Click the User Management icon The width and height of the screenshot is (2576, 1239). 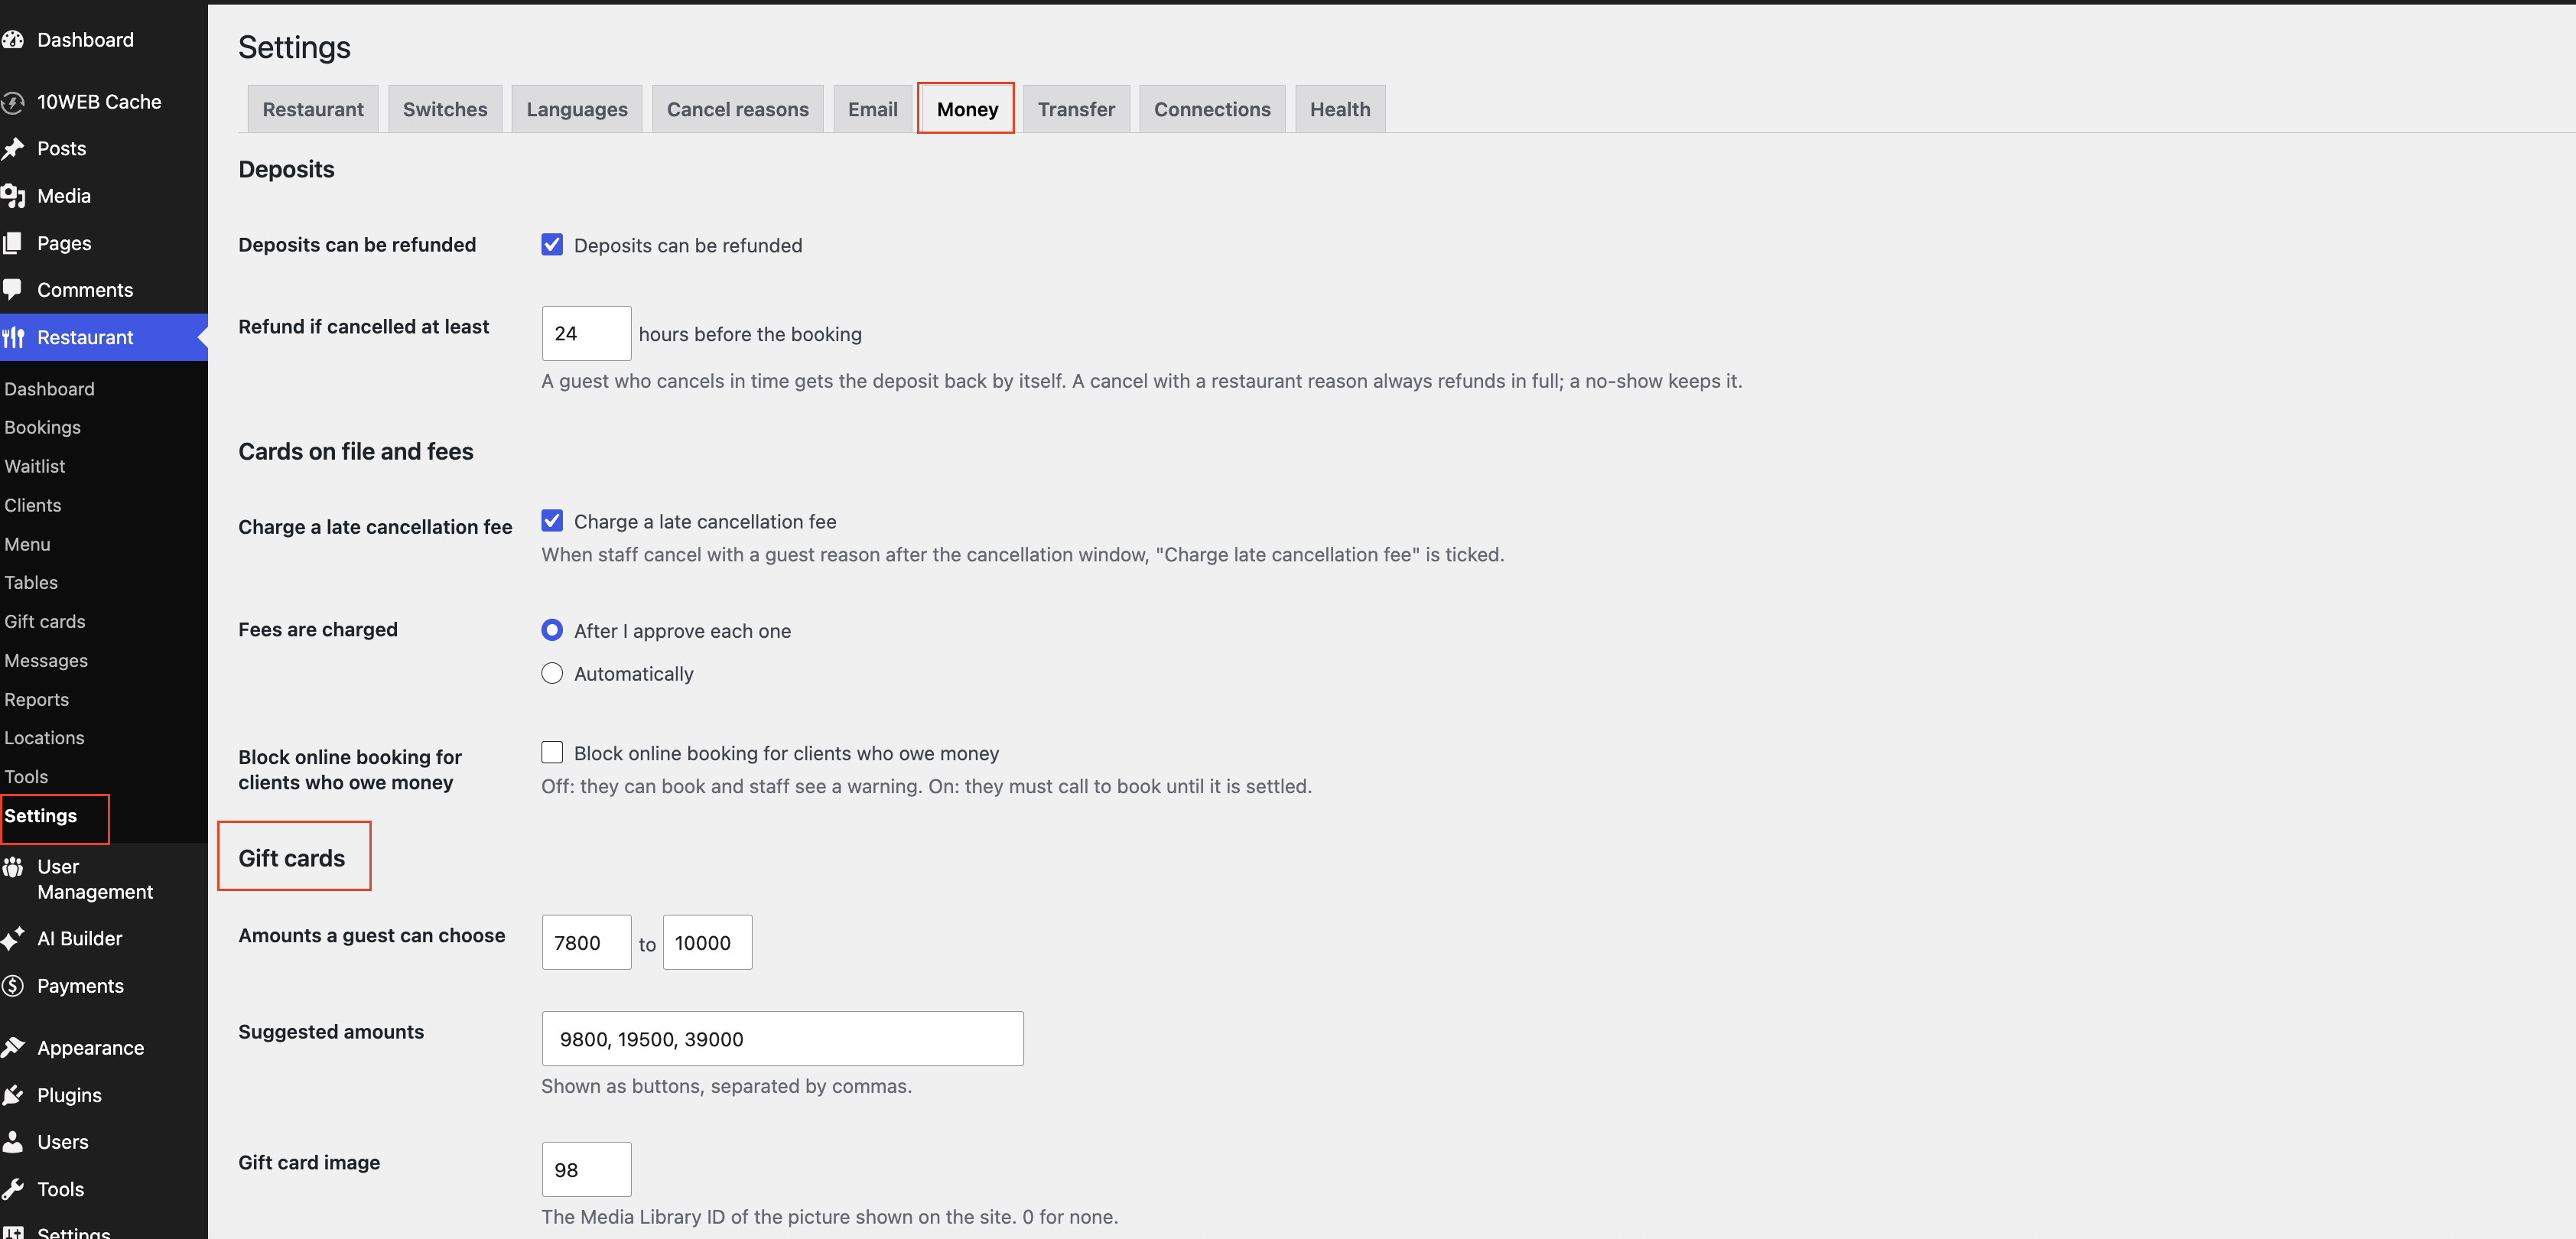click(x=13, y=867)
